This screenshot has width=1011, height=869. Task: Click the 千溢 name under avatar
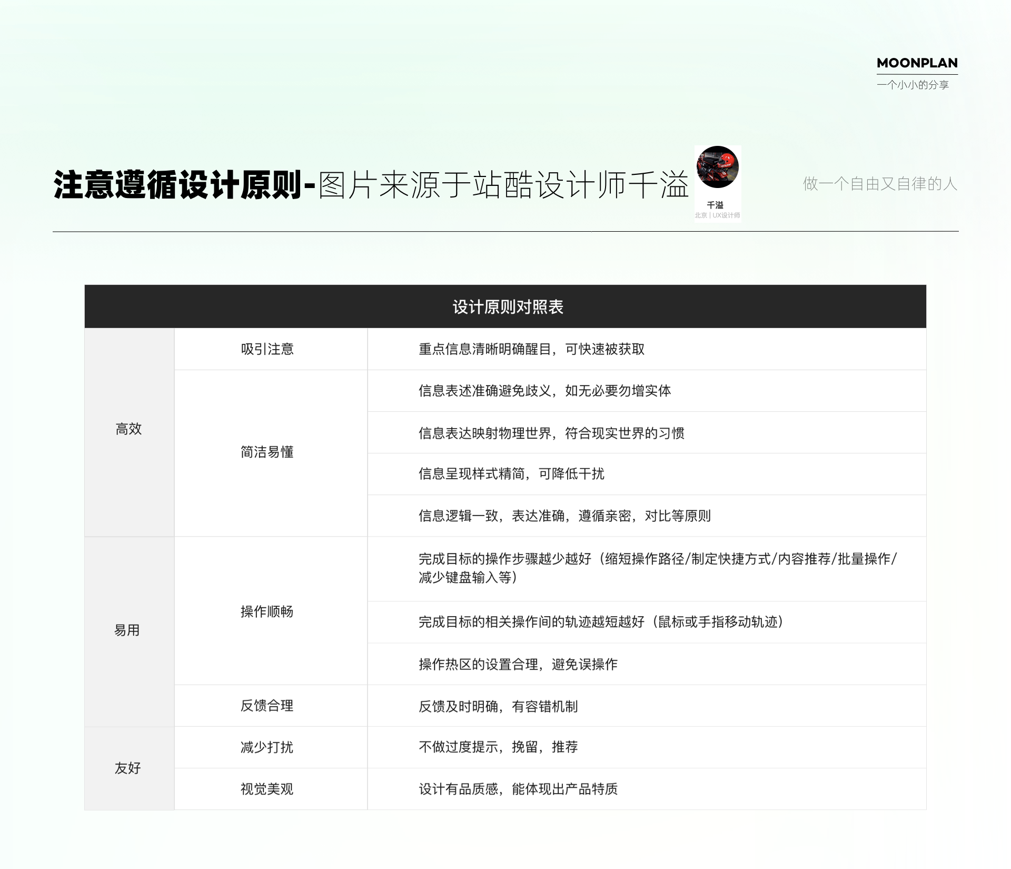coord(715,205)
